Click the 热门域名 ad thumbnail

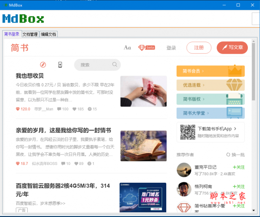[x=143, y=197]
